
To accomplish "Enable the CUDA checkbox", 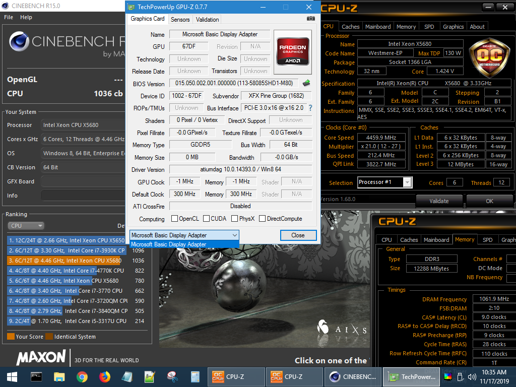I will [x=206, y=219].
